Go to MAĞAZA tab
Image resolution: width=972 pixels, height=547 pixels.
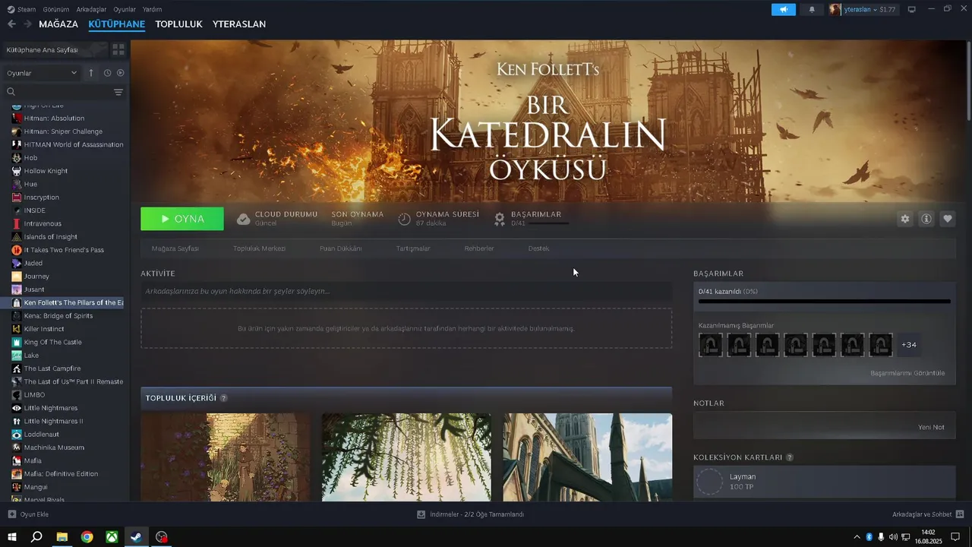(x=58, y=24)
